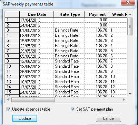Select row header number 9
Screen dimensions: 138x125
[x=12, y=61]
